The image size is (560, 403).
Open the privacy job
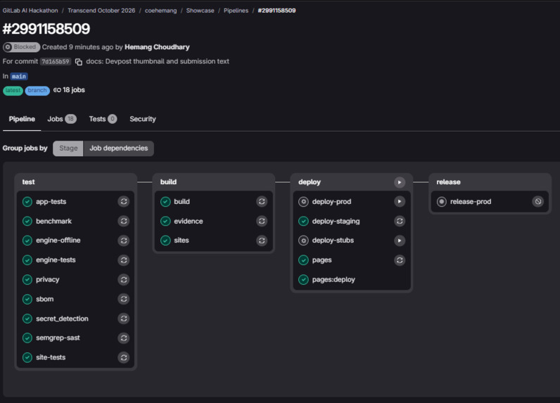pyautogui.click(x=48, y=279)
